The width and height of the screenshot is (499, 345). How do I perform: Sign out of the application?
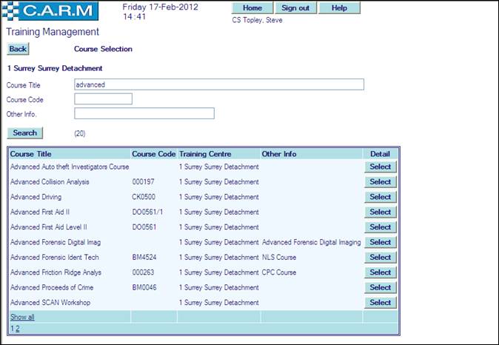coord(296,8)
